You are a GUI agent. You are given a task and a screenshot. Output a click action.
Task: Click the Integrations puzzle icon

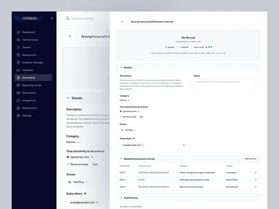(x=18, y=100)
